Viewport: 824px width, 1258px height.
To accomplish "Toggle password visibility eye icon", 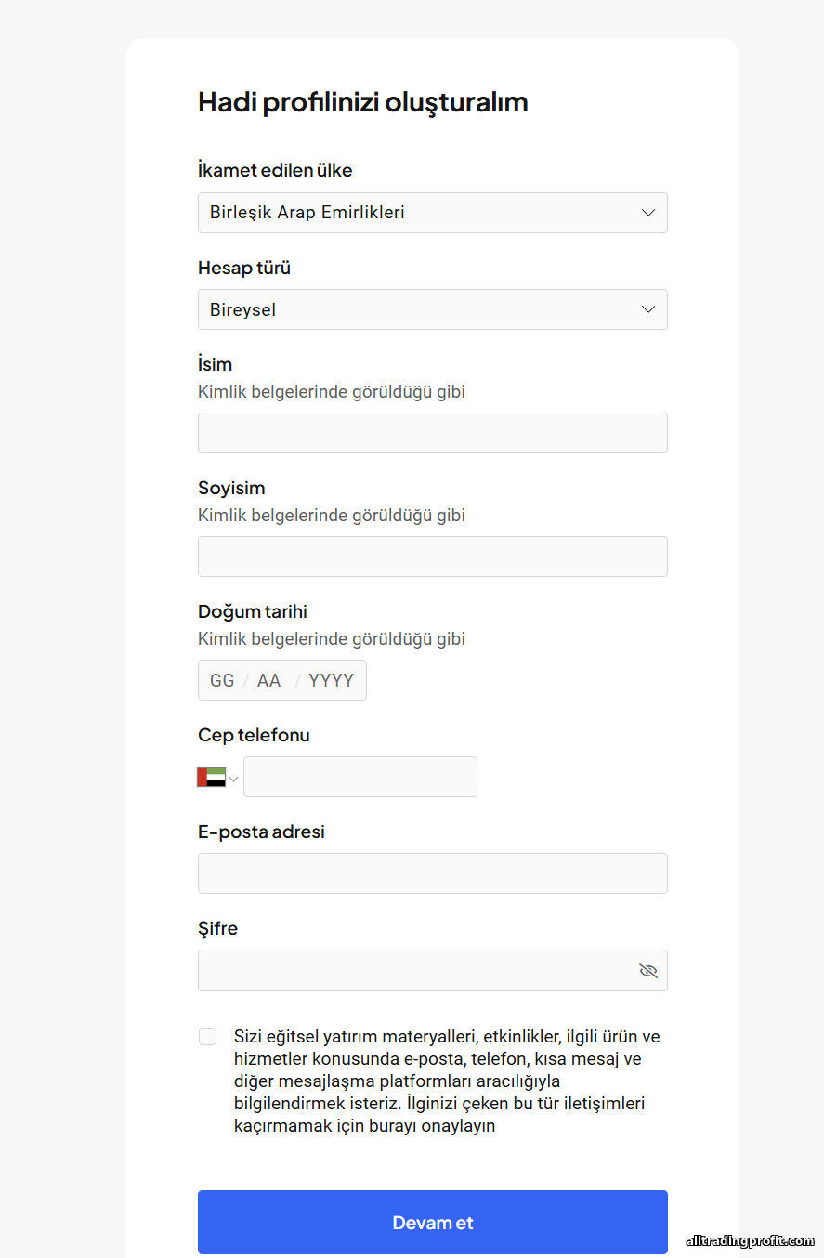I will pos(648,971).
